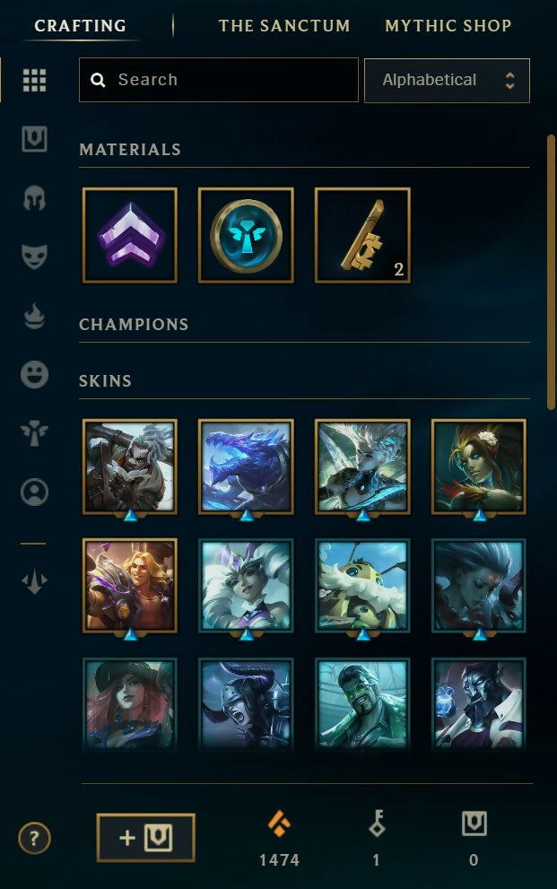The height and width of the screenshot is (889, 557).
Task: Filter loot by summoner icons category
Action: [x=35, y=492]
